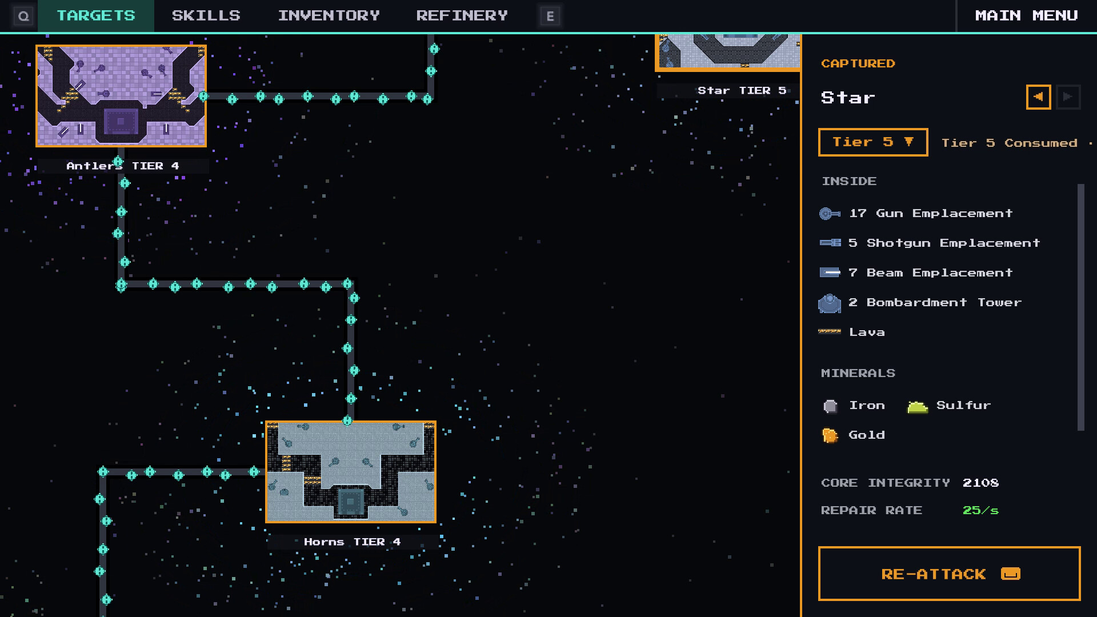This screenshot has width=1097, height=617.
Task: Click the INSIDE section heading
Action: point(849,181)
